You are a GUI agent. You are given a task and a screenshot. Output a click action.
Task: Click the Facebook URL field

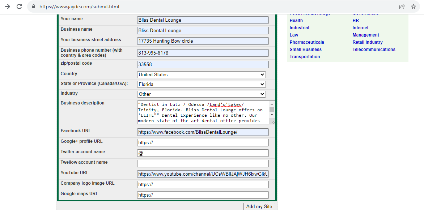(203, 132)
